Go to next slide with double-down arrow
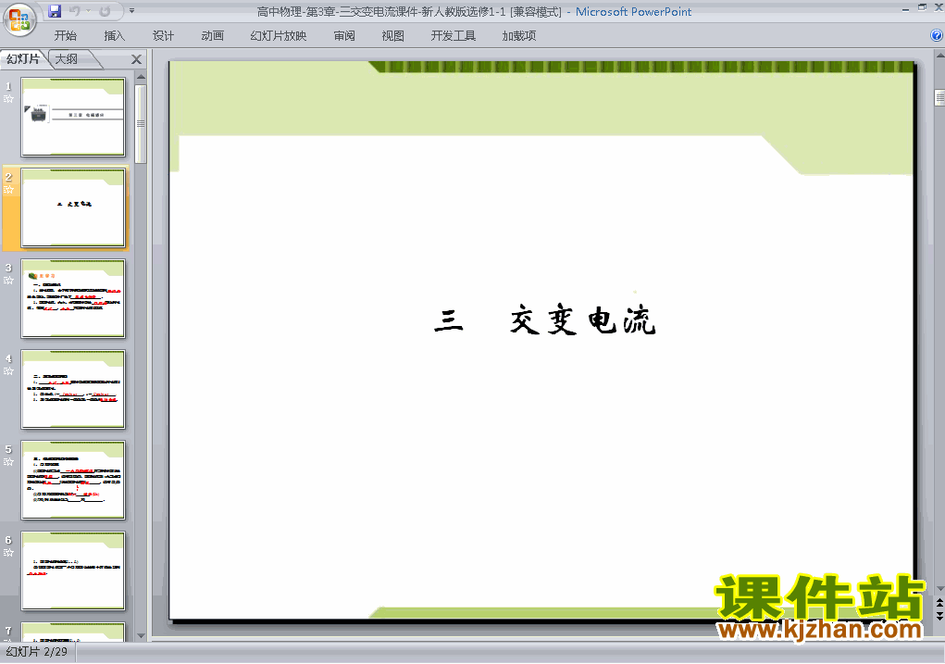The height and width of the screenshot is (664, 945). pyautogui.click(x=939, y=617)
